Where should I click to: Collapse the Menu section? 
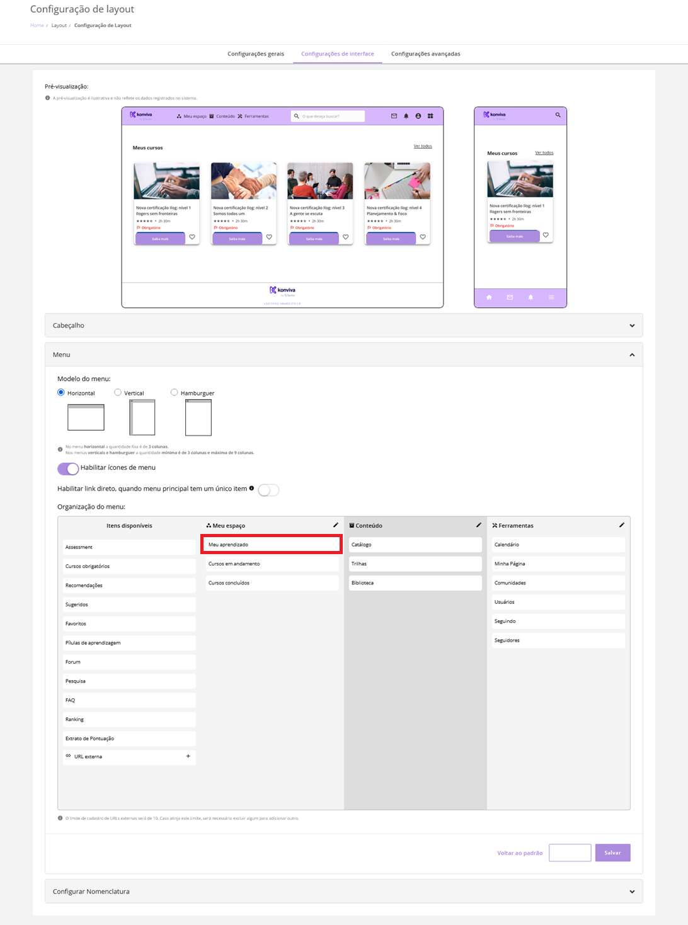tap(632, 355)
